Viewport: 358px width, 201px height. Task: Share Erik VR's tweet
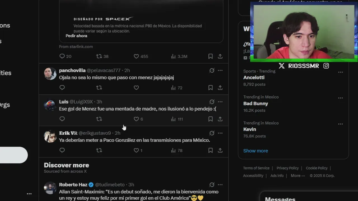[x=220, y=150]
